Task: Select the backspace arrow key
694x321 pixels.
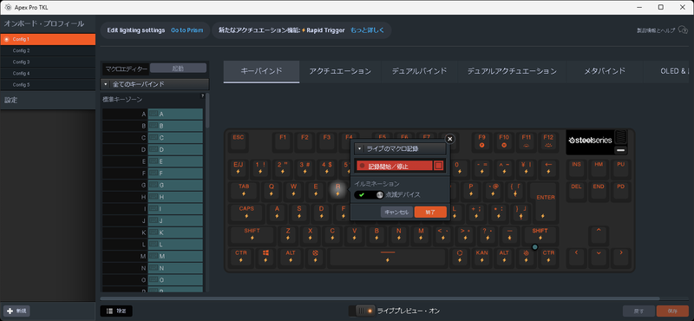Action: coord(548,168)
